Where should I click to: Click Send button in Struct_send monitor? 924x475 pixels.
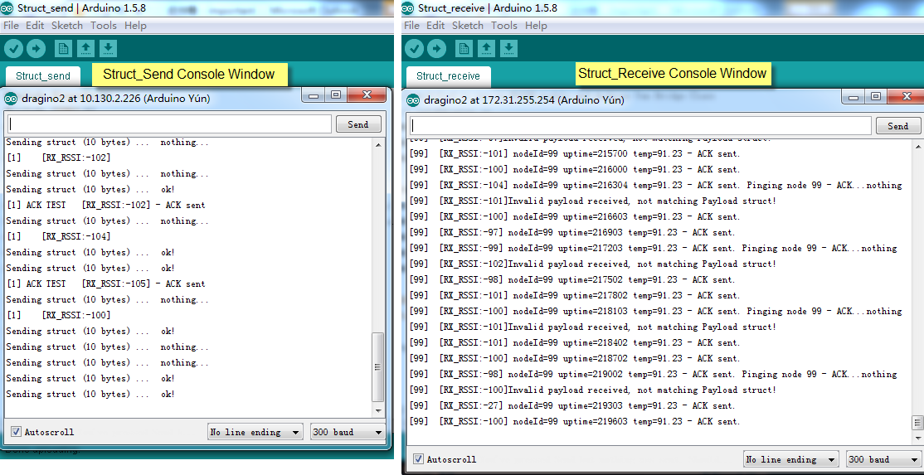tap(358, 124)
